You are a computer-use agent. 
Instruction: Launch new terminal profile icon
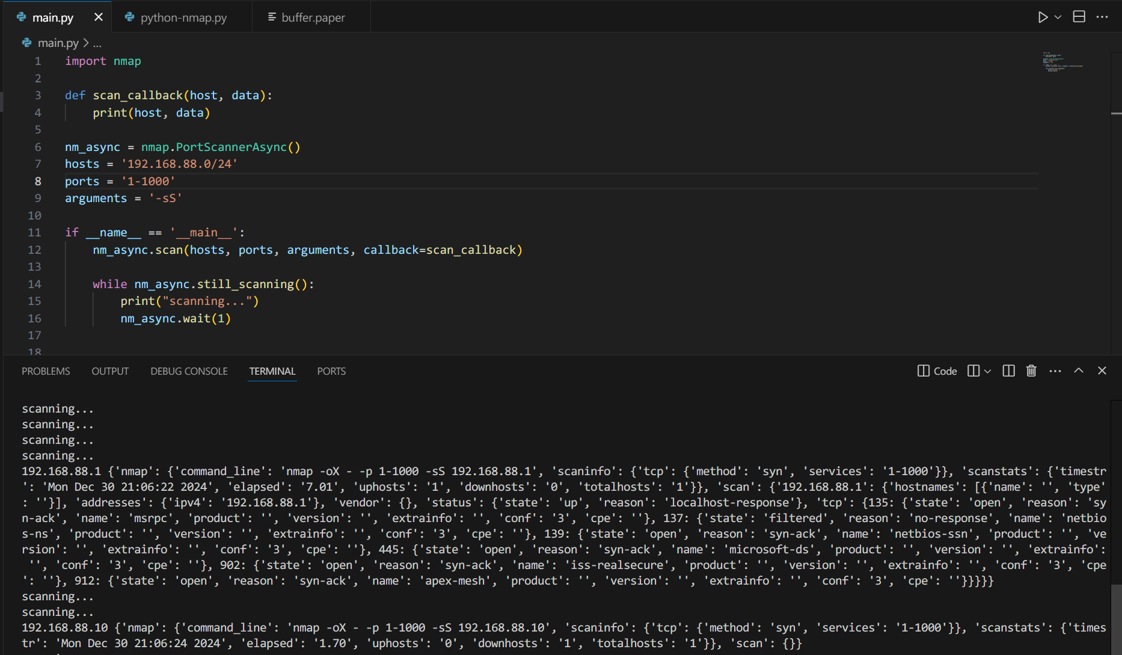(973, 371)
